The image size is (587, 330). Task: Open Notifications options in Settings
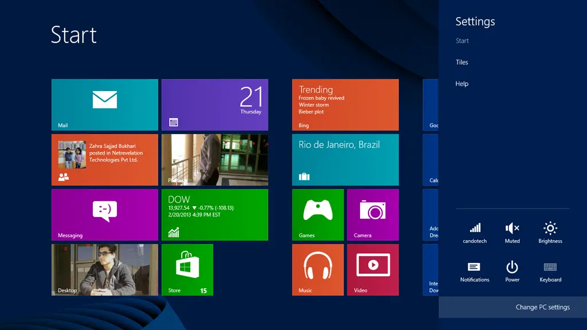pos(475,271)
